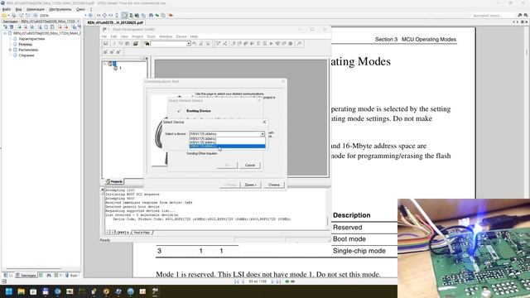Open the Стирание bookmark
The width and height of the screenshot is (530, 298).
click(x=26, y=55)
